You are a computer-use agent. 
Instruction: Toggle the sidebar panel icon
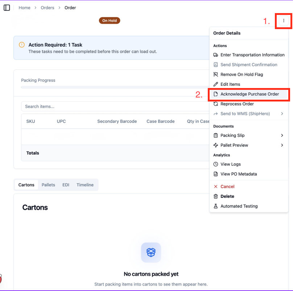(x=7, y=8)
